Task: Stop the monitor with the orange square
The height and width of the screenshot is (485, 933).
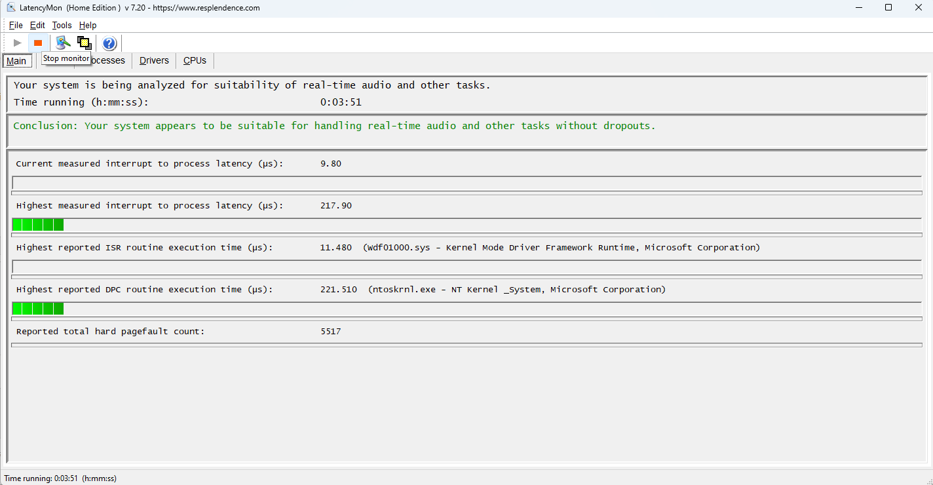Action: coord(38,43)
